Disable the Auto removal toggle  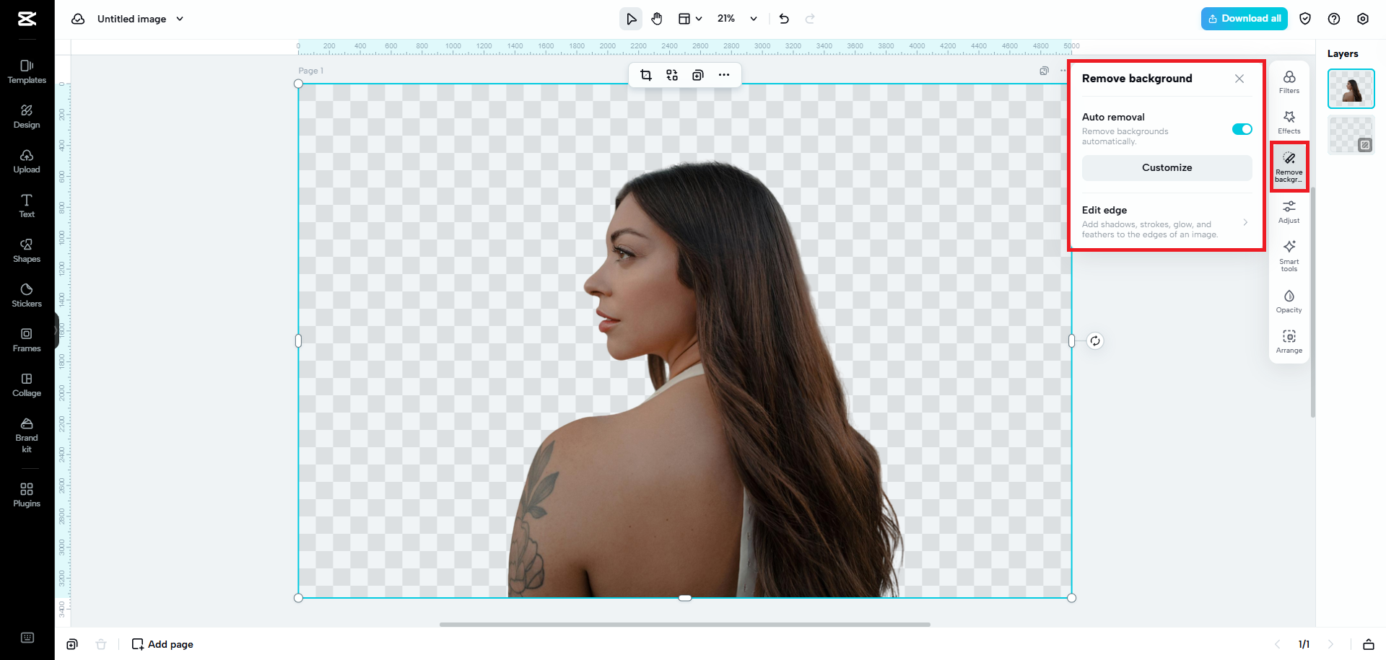1242,129
